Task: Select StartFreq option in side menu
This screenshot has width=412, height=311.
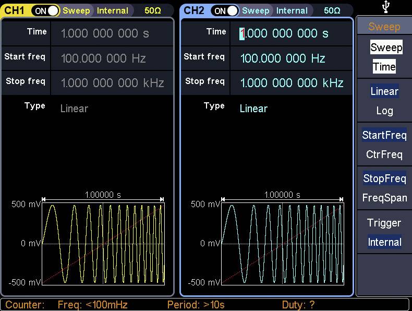Action: (384, 136)
